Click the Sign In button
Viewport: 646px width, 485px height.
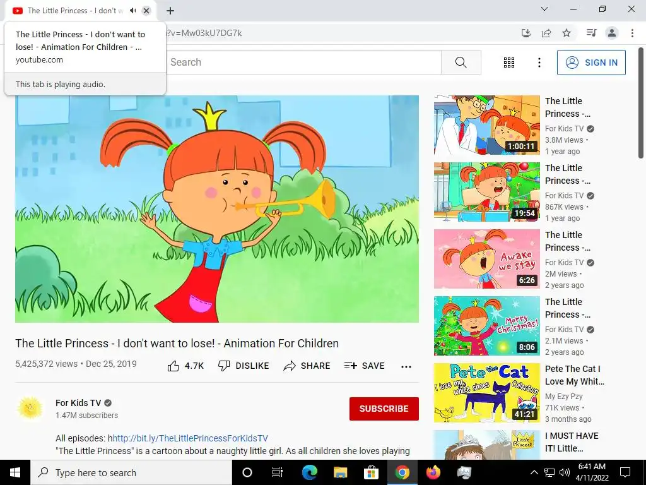coord(591,63)
